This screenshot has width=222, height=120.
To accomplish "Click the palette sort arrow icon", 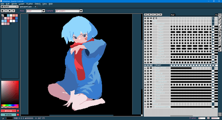I will pos(6,11).
